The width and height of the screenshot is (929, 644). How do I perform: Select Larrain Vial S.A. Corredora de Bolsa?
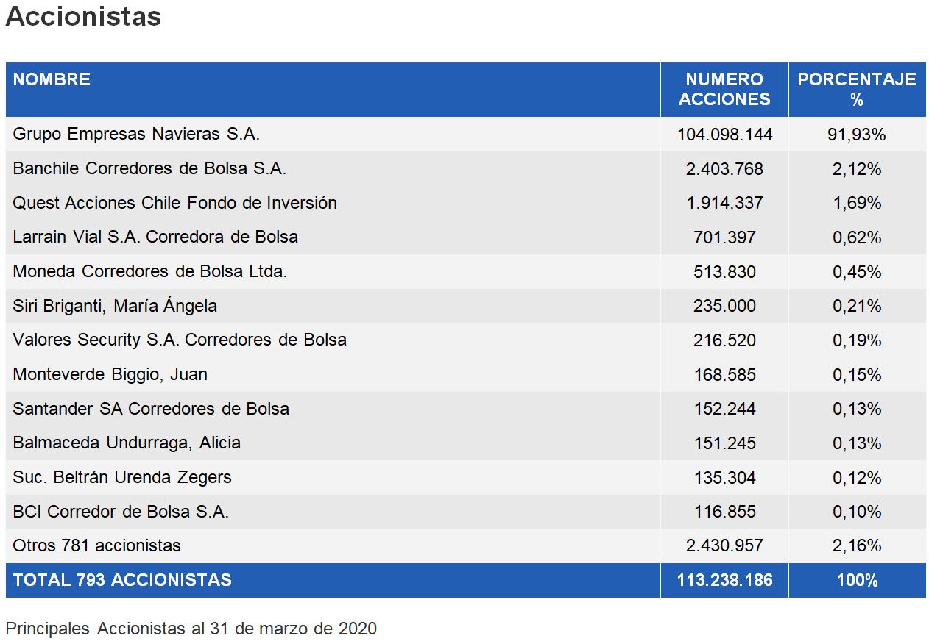click(x=155, y=237)
